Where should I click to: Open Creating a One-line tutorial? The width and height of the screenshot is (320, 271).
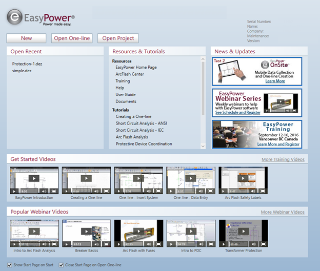point(134,117)
